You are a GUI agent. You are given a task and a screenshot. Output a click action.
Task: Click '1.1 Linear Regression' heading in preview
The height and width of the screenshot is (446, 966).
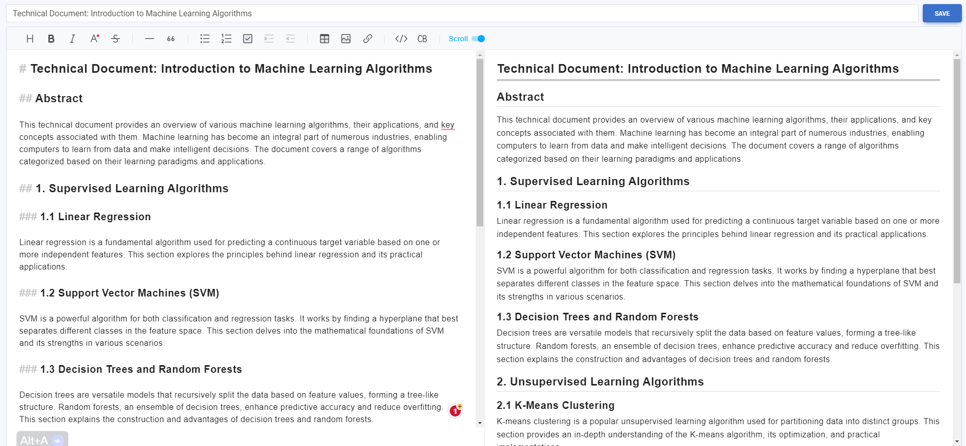click(x=552, y=205)
